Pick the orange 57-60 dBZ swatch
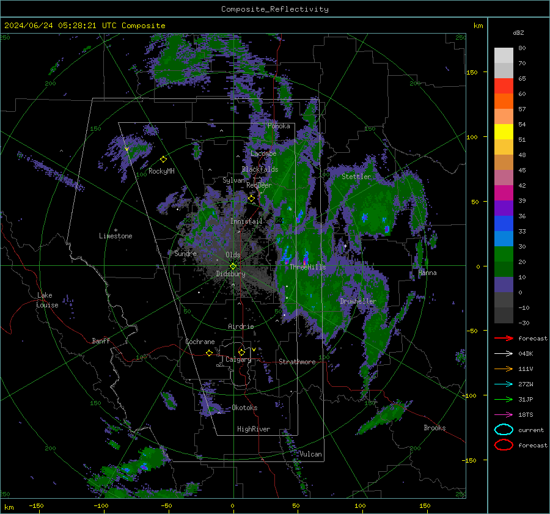The image size is (550, 514). (504, 101)
